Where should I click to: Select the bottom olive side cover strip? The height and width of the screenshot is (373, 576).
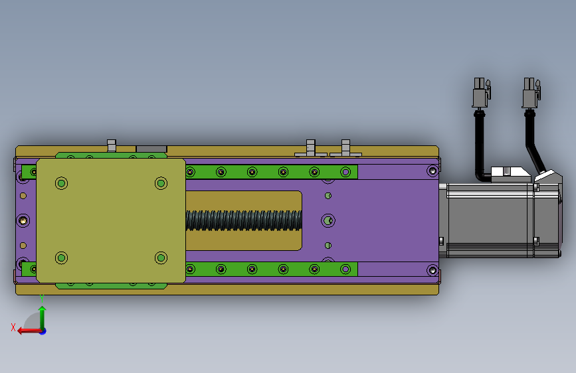coord(227,289)
